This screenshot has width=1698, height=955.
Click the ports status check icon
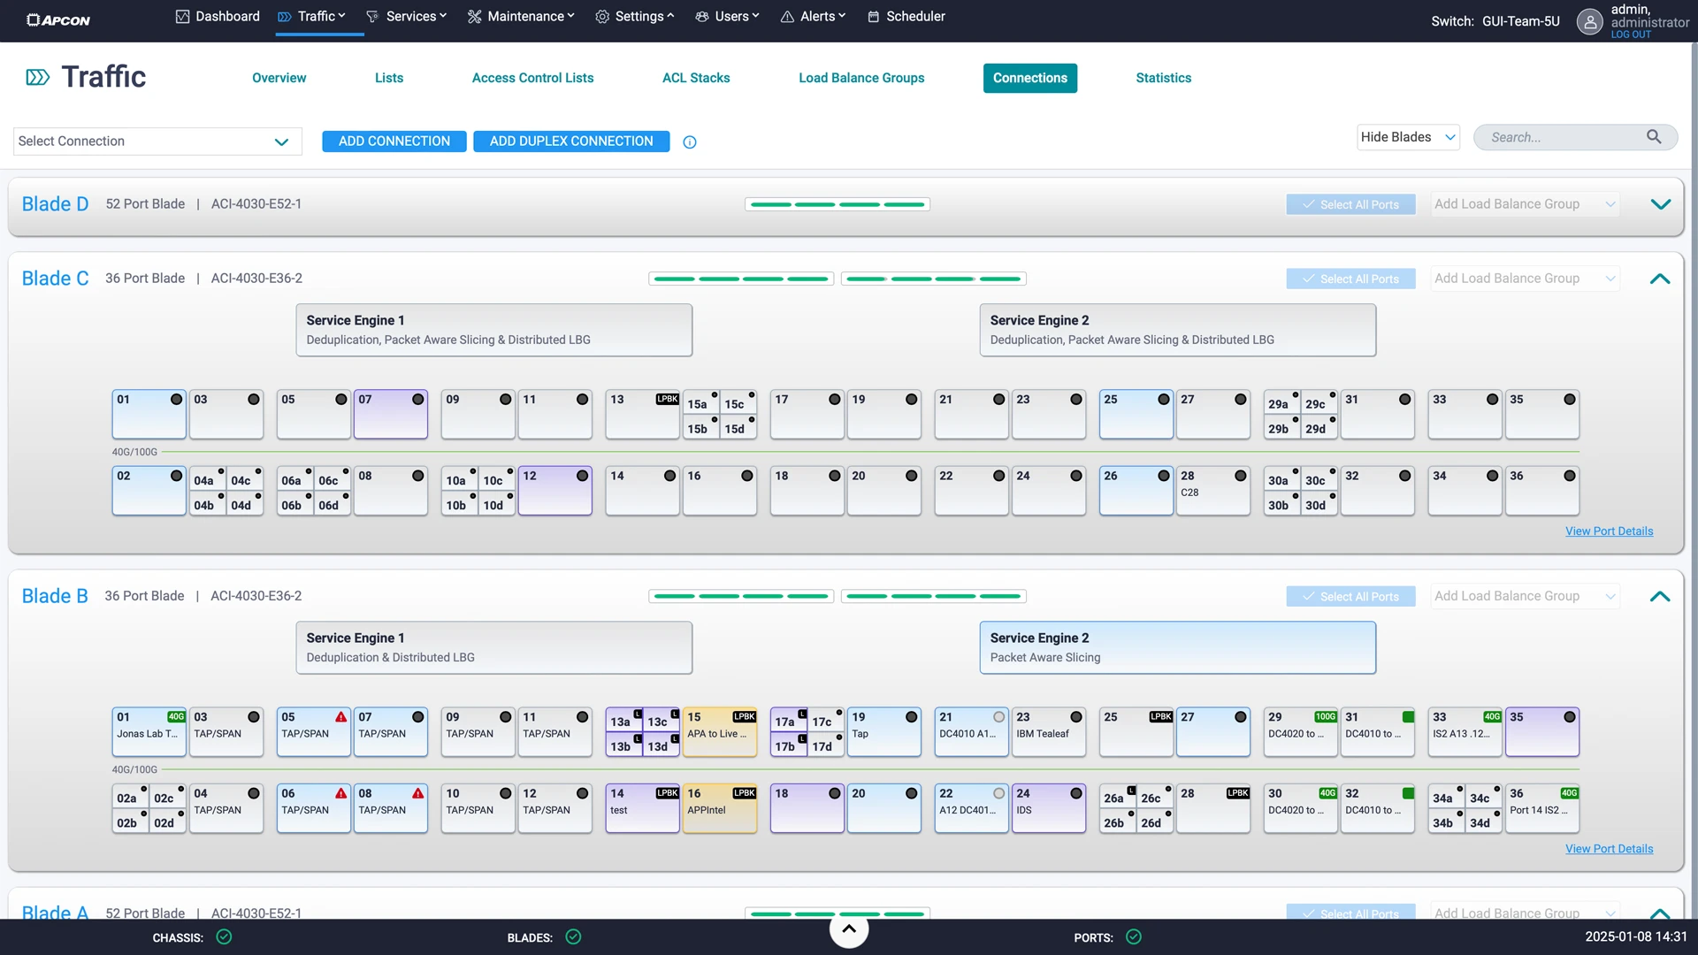coord(1133,937)
